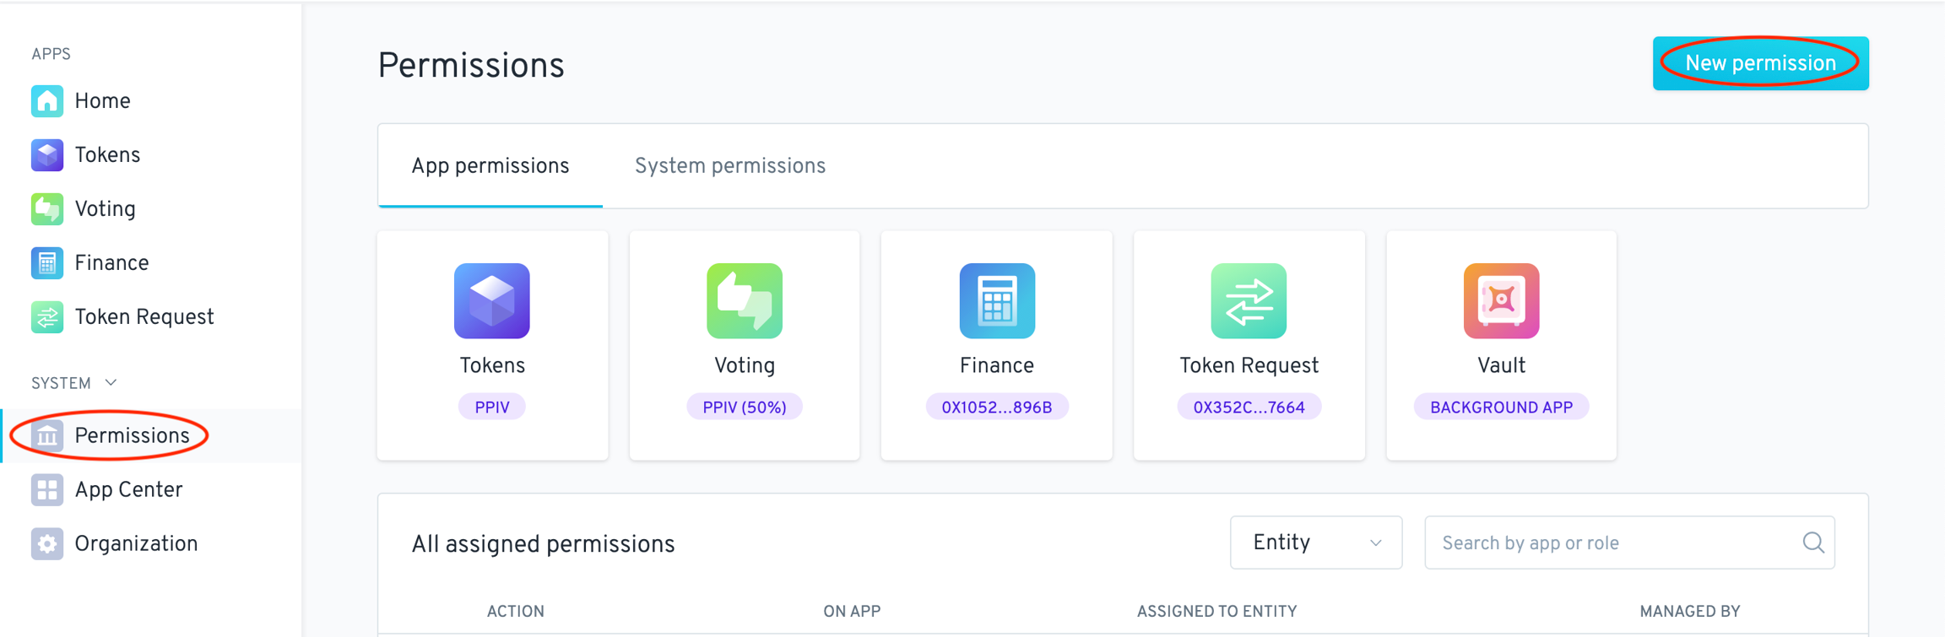Image resolution: width=1945 pixels, height=637 pixels.
Task: Select the Finance app card icon
Action: click(x=997, y=301)
